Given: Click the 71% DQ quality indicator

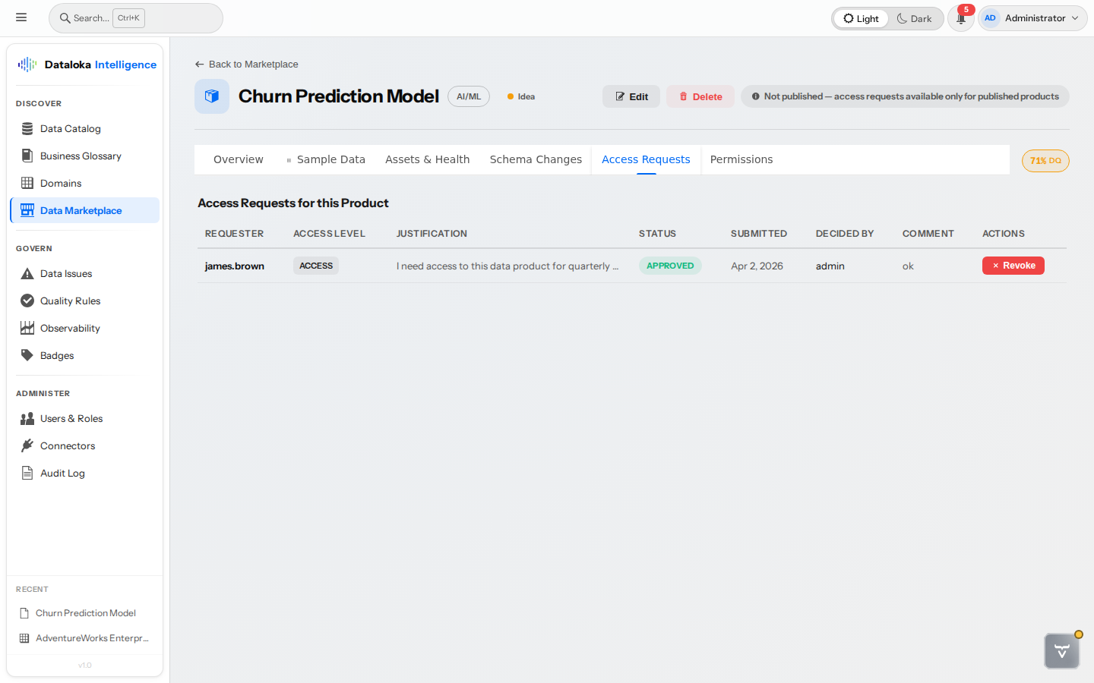Looking at the screenshot, I should point(1045,161).
